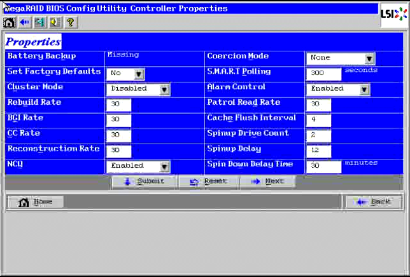Open the Alarm Control dropdown
The height and width of the screenshot is (277, 410).
[364, 89]
